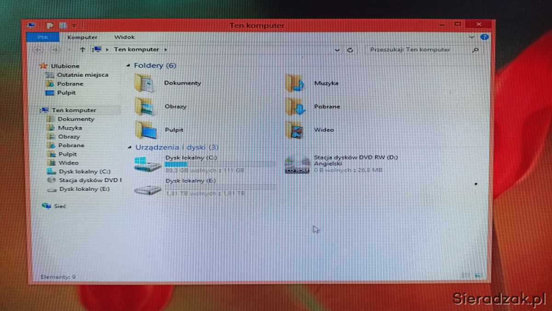Open the Help question mark icon
The height and width of the screenshot is (311, 552).
(484, 37)
